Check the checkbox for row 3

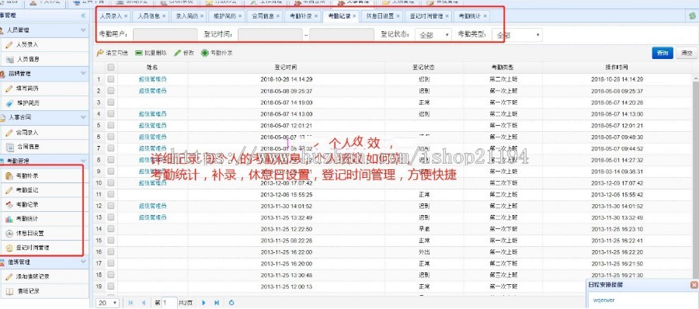click(111, 102)
